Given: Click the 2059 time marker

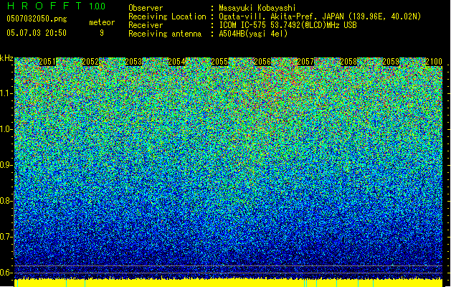Looking at the screenshot, I should point(391,62).
